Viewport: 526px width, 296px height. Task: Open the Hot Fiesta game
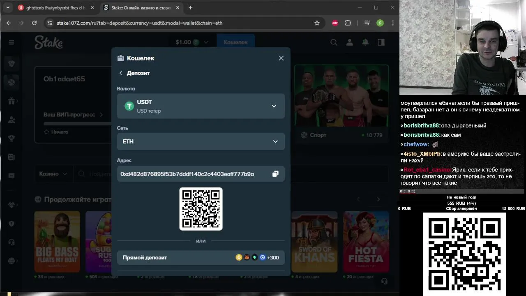[366, 241]
